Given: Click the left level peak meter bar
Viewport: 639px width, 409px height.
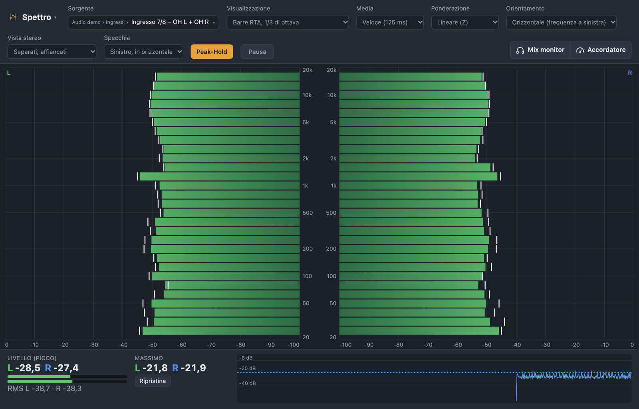Looking at the screenshot, I should coord(67,376).
